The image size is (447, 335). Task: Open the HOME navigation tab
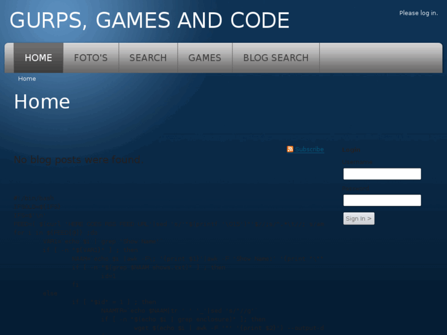(38, 58)
